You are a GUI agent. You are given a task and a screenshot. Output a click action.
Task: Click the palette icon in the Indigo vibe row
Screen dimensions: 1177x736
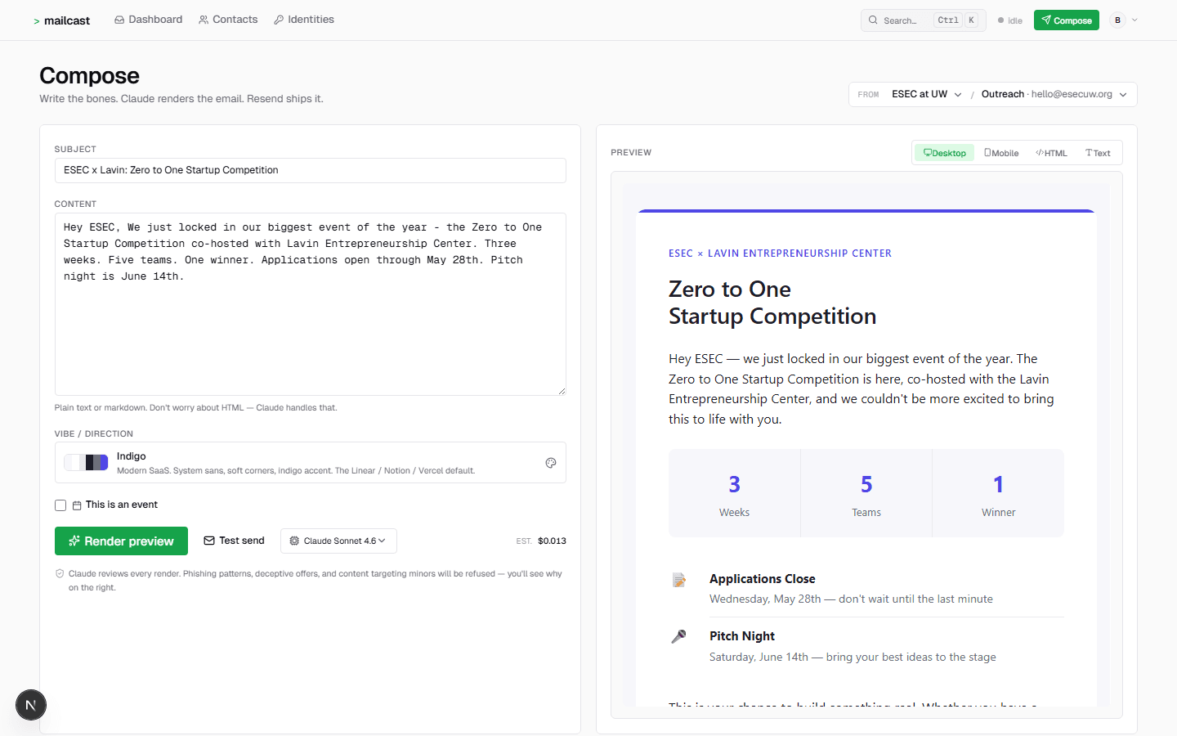pyautogui.click(x=551, y=463)
